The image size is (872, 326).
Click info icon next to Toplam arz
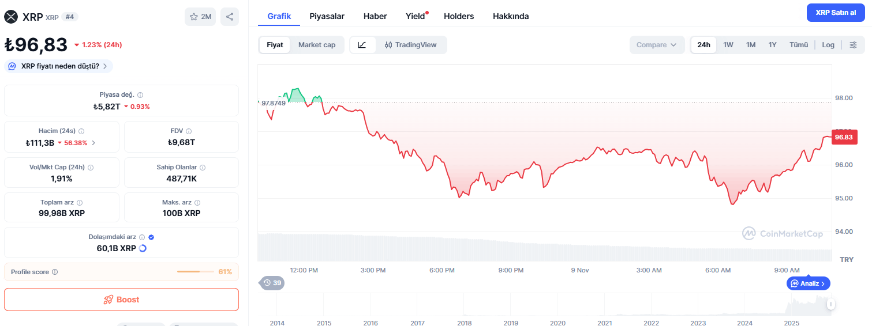80,203
